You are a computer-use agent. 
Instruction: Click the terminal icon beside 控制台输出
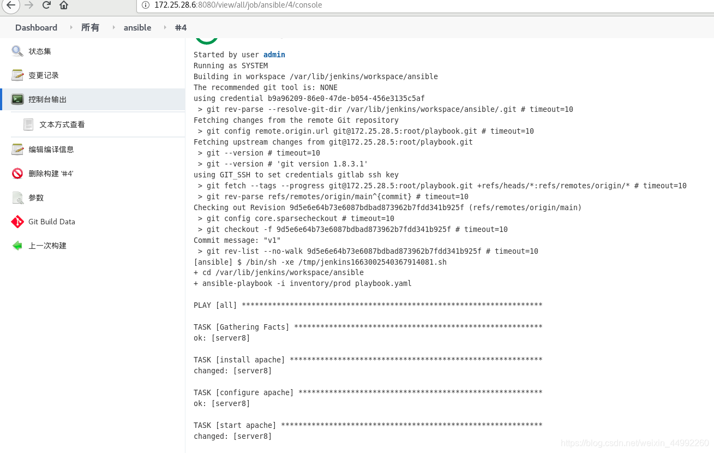pyautogui.click(x=17, y=99)
